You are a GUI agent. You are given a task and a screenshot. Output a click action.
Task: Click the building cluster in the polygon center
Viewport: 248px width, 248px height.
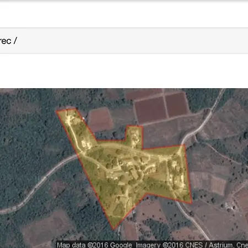[132, 170]
